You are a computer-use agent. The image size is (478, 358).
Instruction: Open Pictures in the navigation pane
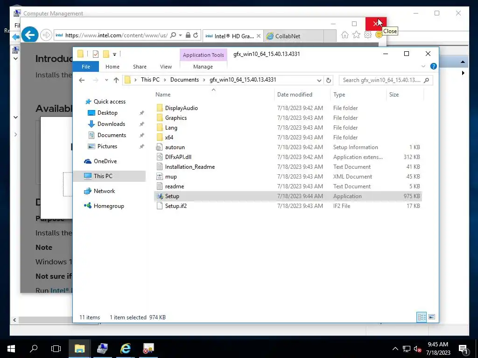[x=107, y=146]
